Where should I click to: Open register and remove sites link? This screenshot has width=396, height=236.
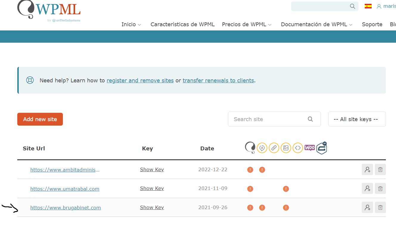click(x=140, y=80)
